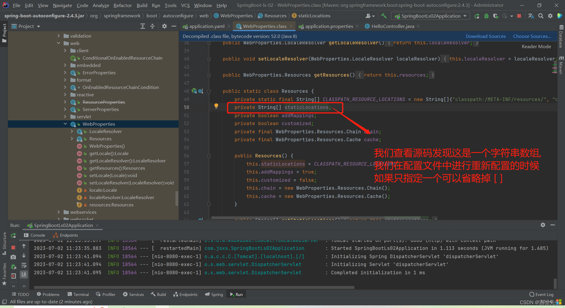Image resolution: width=565 pixels, height=308 pixels.
Task: Switch to application.yaml tab
Action: click(207, 26)
